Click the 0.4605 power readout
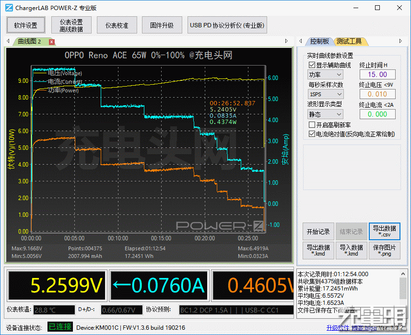The height and width of the screenshot is (335, 411). [x=253, y=285]
